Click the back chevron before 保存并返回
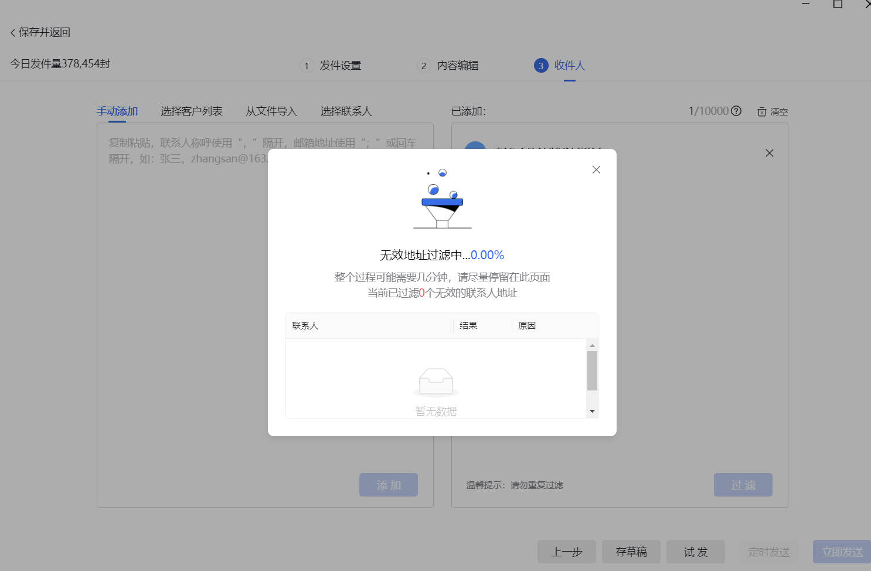Image resolution: width=871 pixels, height=571 pixels. click(12, 32)
